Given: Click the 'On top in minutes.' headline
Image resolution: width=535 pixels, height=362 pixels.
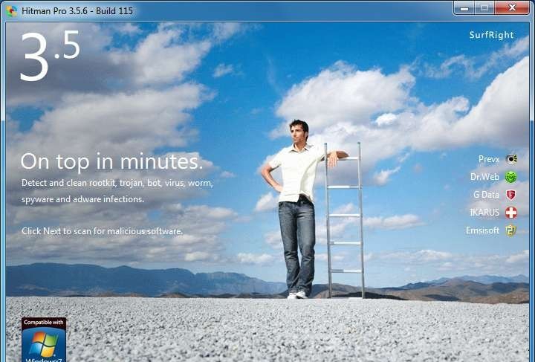Looking at the screenshot, I should click(x=111, y=161).
